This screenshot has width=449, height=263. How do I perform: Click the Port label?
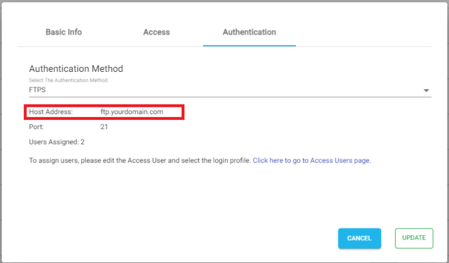click(36, 127)
